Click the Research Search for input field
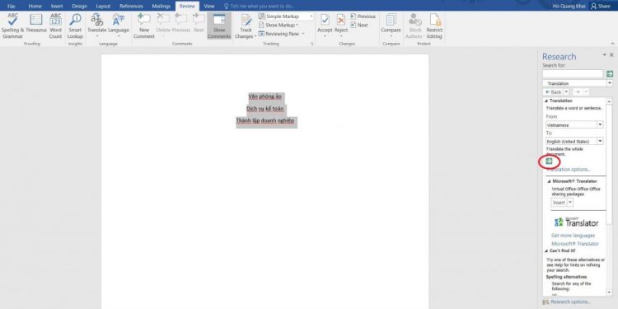The height and width of the screenshot is (309, 618). click(x=573, y=73)
